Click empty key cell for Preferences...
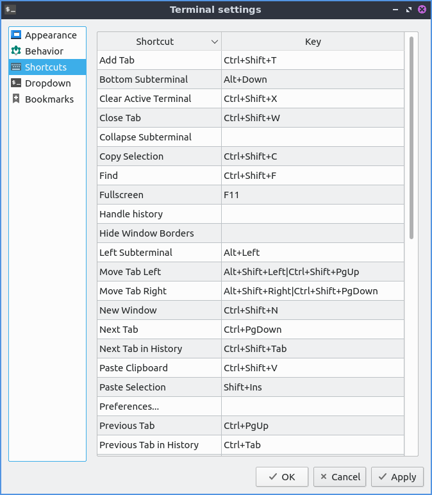This screenshot has height=495, width=432. coord(313,407)
